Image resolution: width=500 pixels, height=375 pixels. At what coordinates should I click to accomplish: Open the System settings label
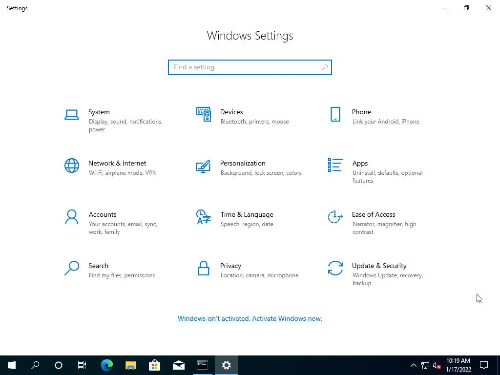pos(99,112)
